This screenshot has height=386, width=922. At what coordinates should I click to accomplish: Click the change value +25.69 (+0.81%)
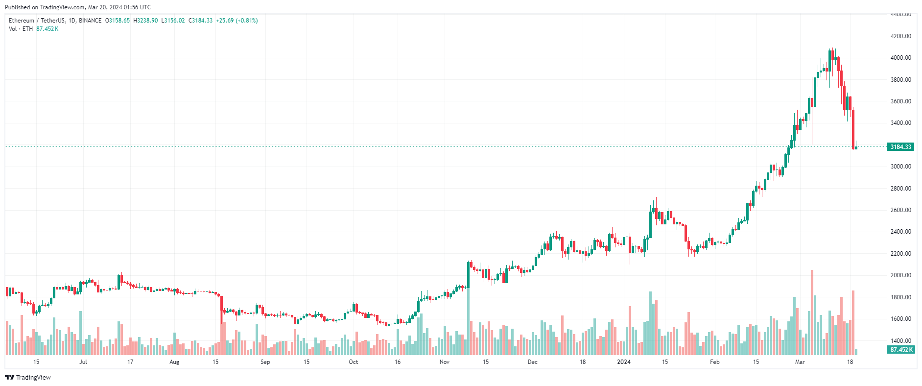tap(237, 21)
